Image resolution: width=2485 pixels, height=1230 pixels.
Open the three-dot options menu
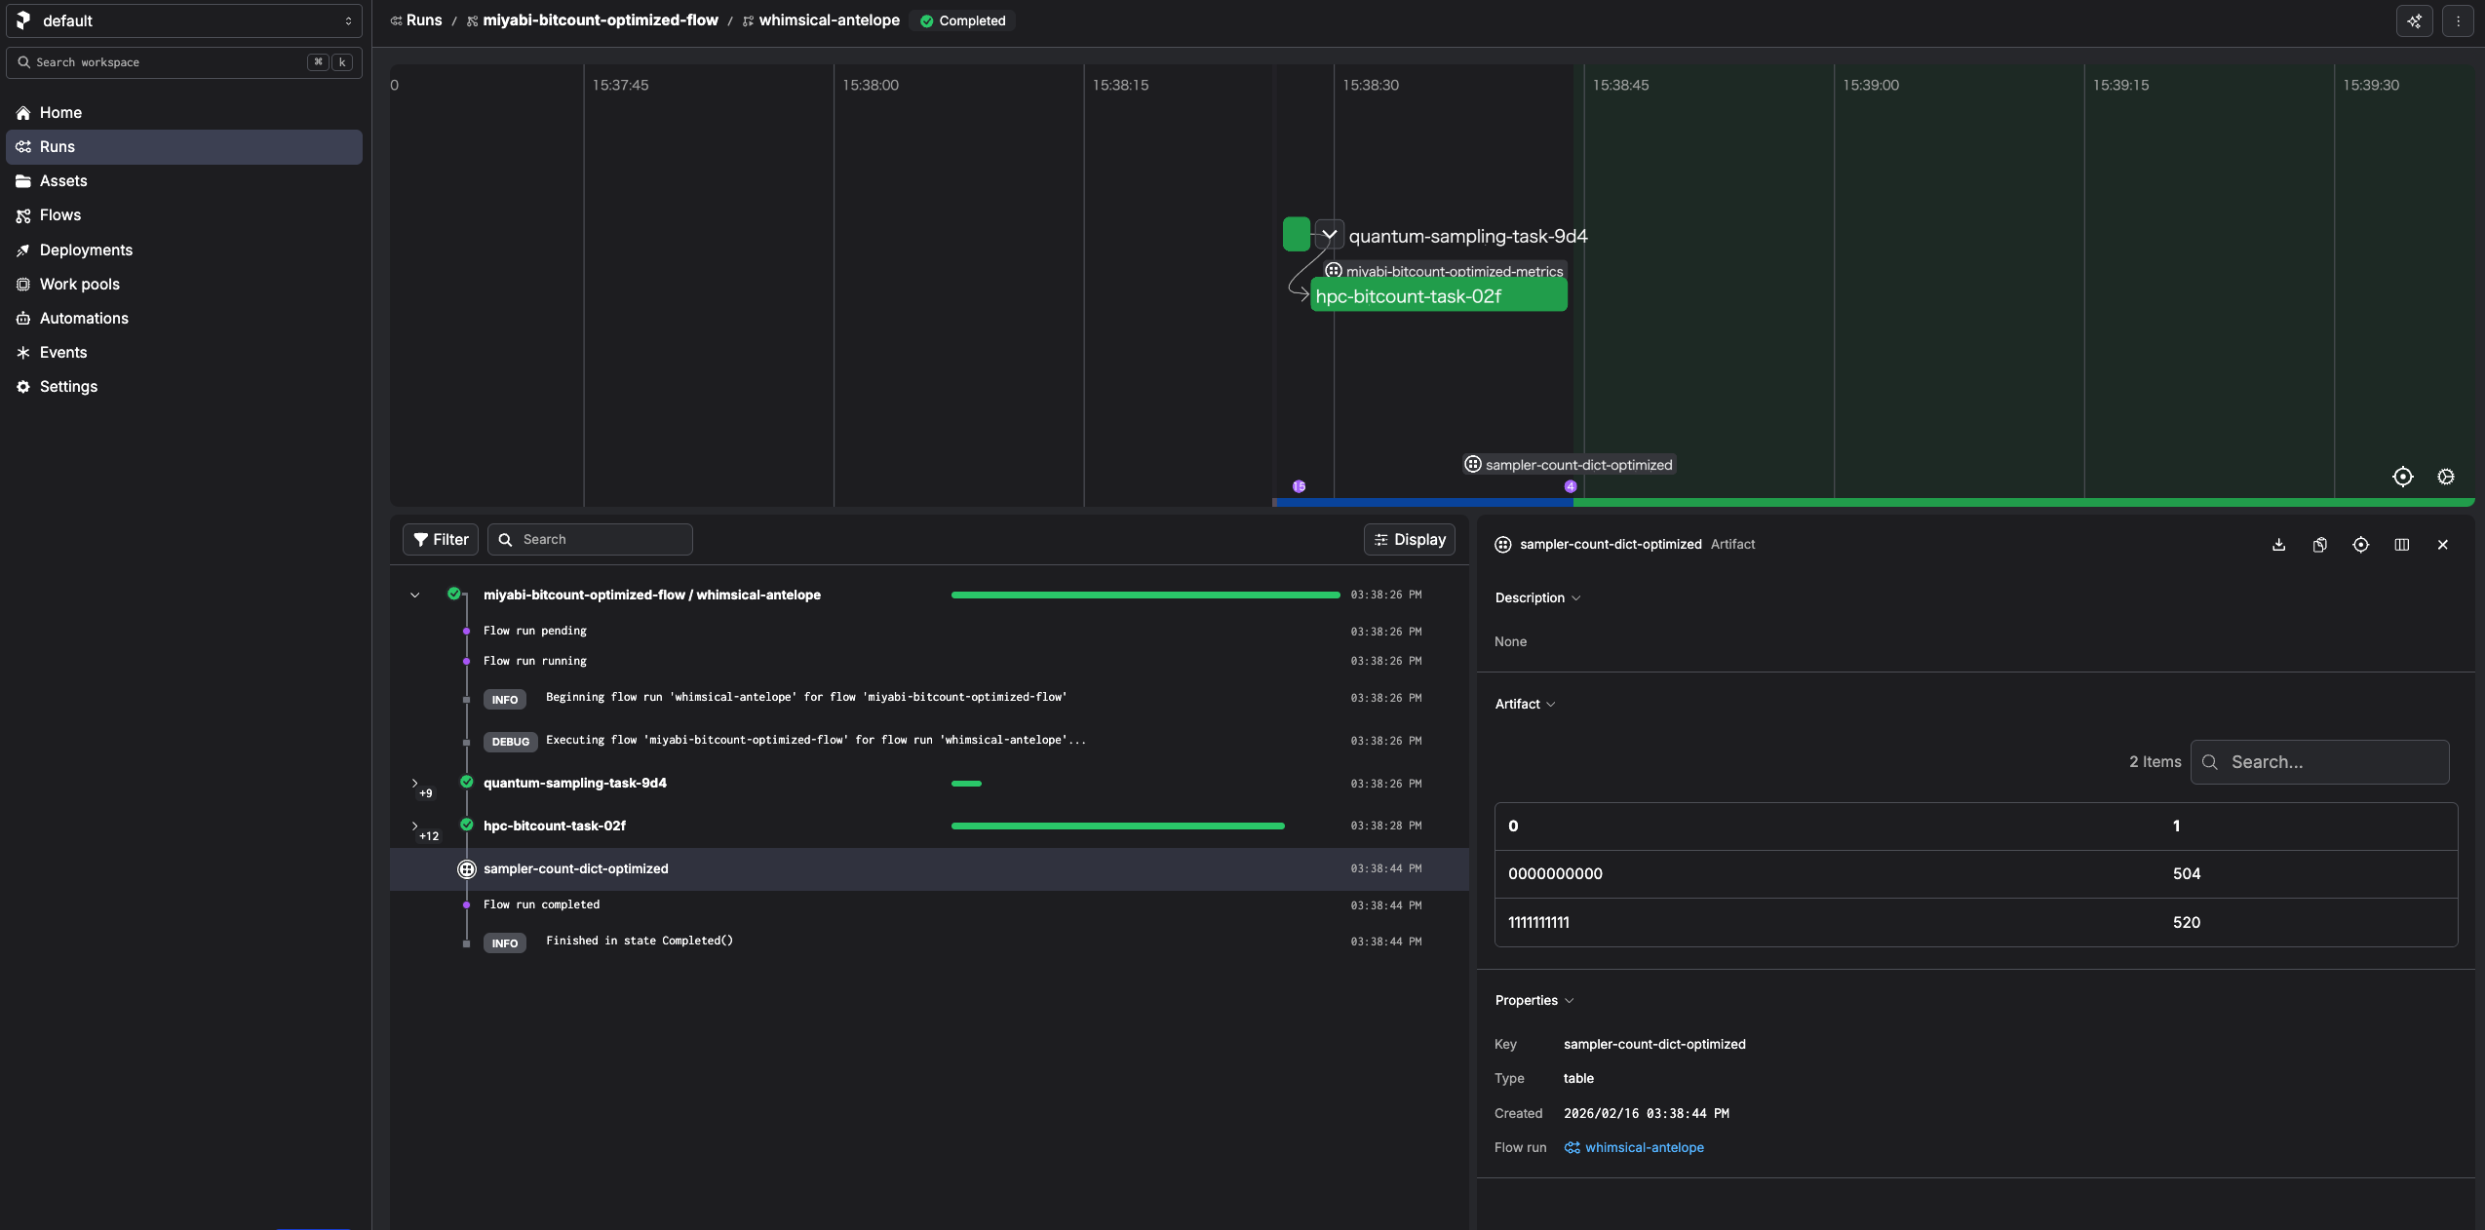[x=2457, y=20]
